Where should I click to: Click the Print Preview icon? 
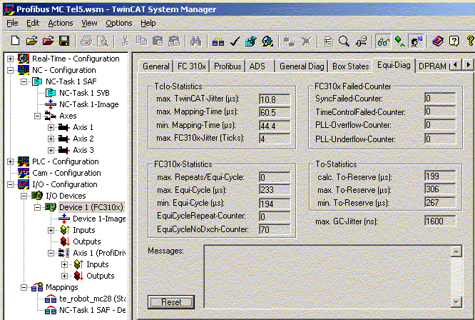(x=103, y=41)
